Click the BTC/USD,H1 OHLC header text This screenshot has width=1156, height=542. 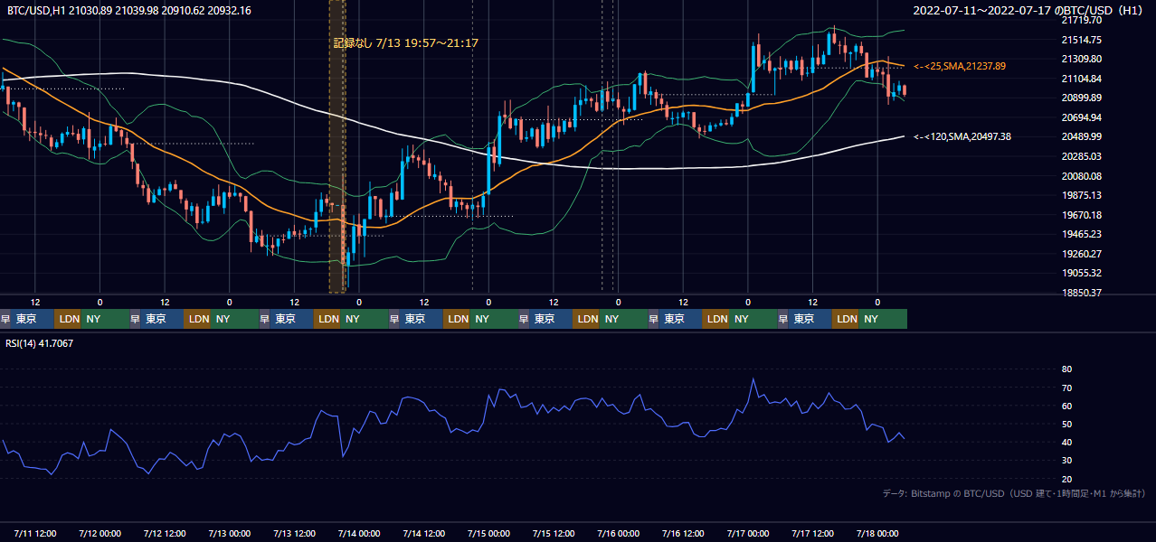click(x=129, y=10)
